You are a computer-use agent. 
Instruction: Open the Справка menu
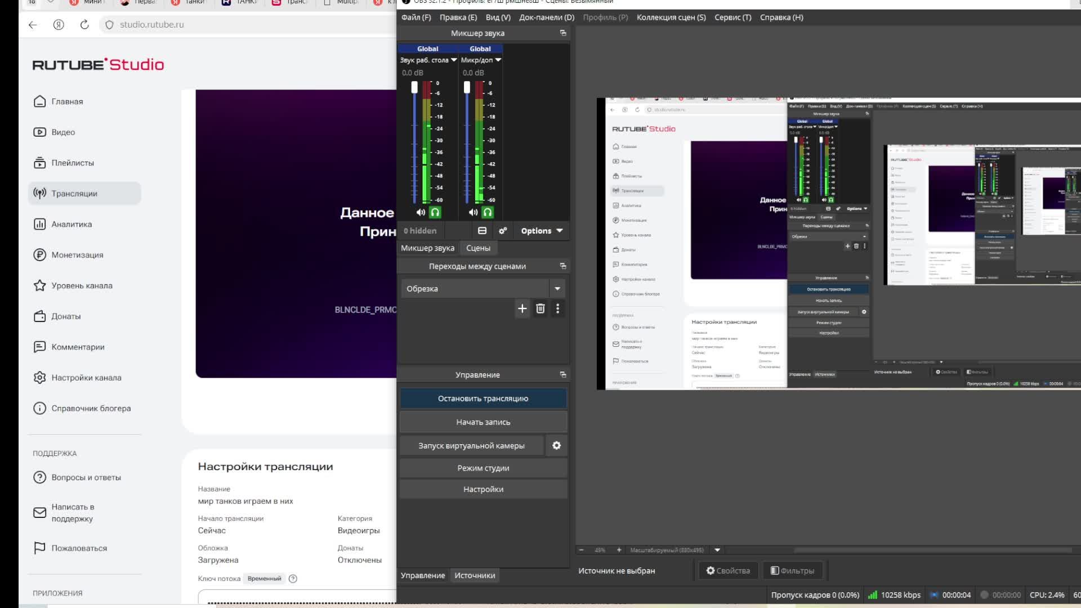781,17
